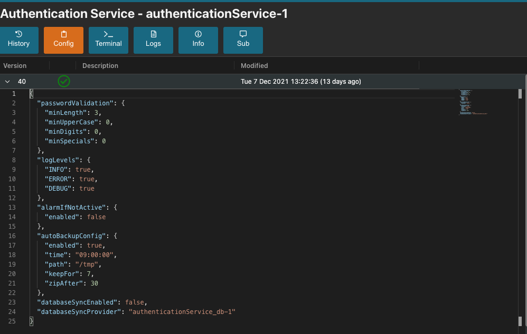Screen dimensions: 527x334
Task: Click the Version column header
Action: coord(15,66)
